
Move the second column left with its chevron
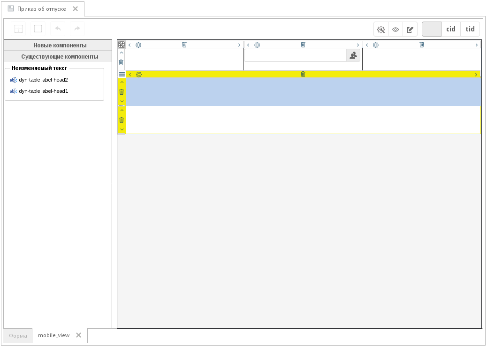point(248,45)
